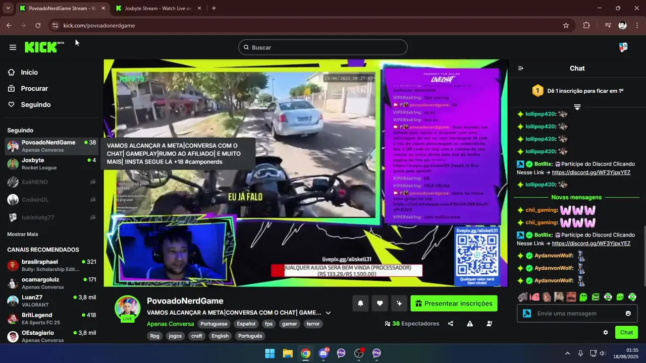This screenshot has width=646, height=363.
Task: Select PovoadoNerdGame in followed channels
Action: (x=50, y=146)
